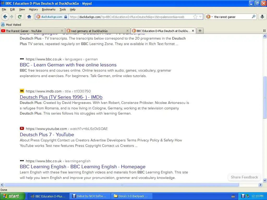The image size is (267, 200).
Task: Click the IMDb favicon next to result
Action: click(x=22, y=91)
